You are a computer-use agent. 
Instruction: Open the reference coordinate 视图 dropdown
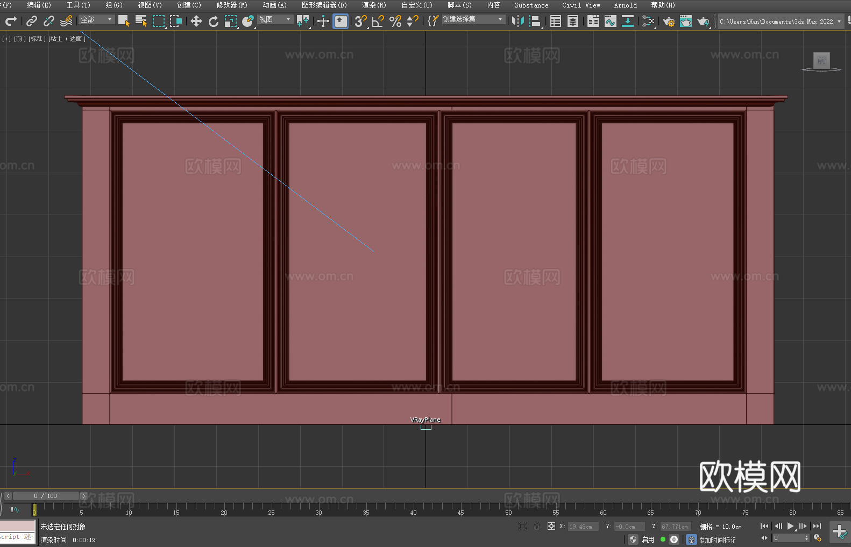pos(275,19)
